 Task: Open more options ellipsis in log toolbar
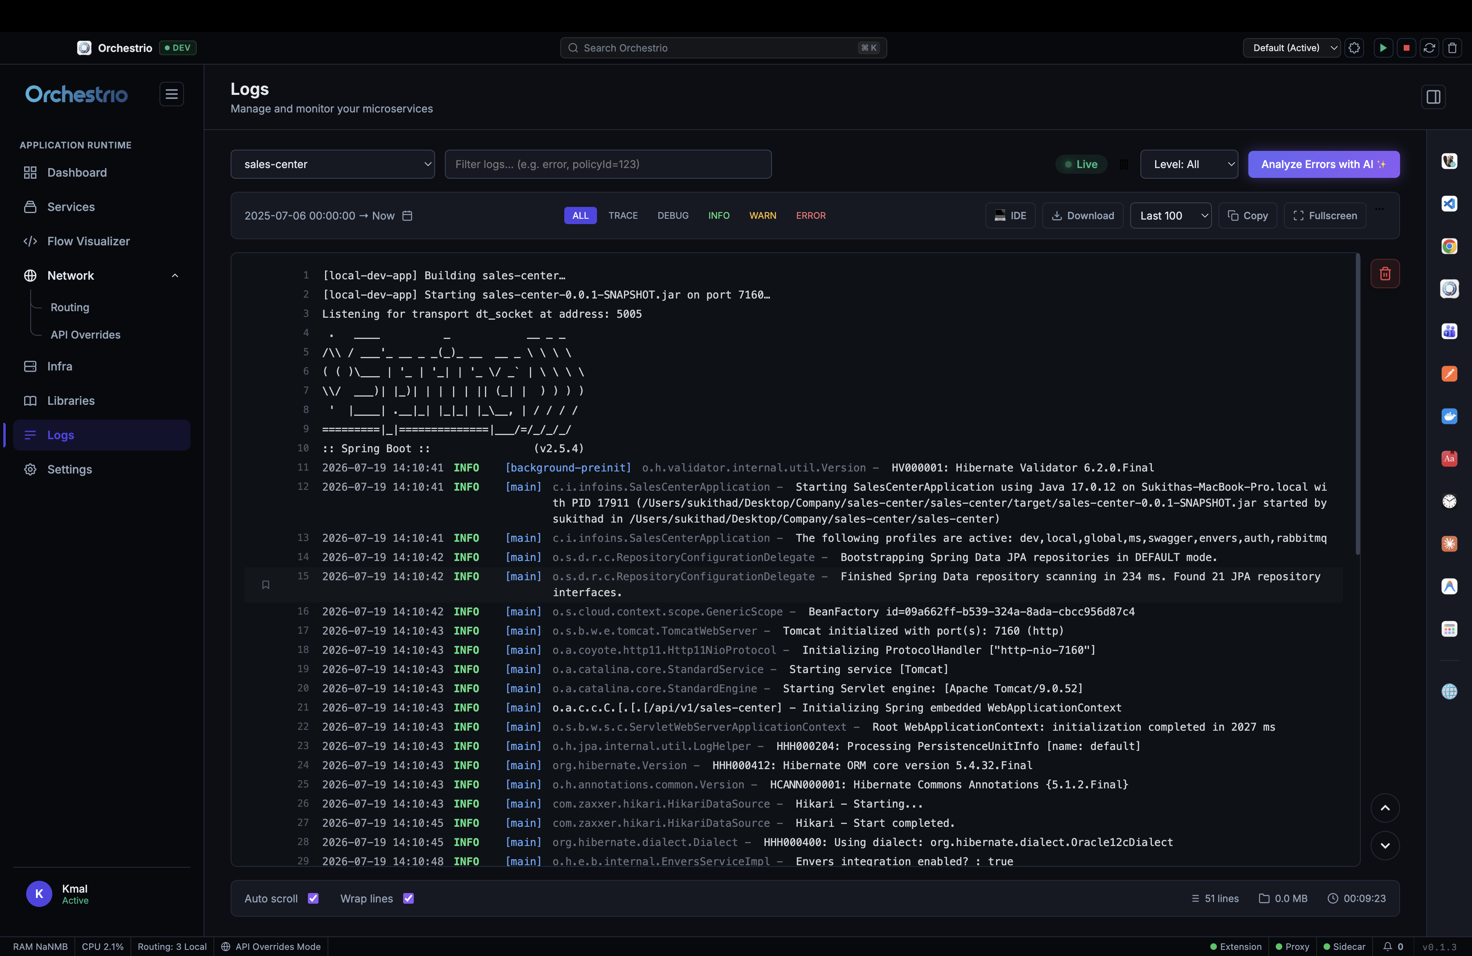pyautogui.click(x=1379, y=209)
